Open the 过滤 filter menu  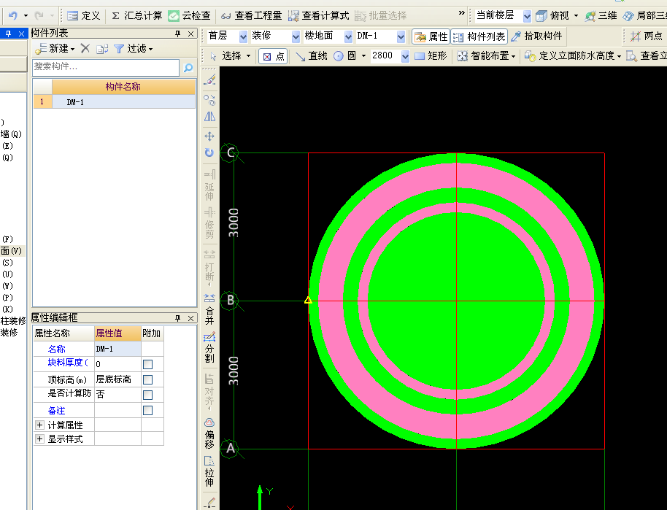point(134,48)
